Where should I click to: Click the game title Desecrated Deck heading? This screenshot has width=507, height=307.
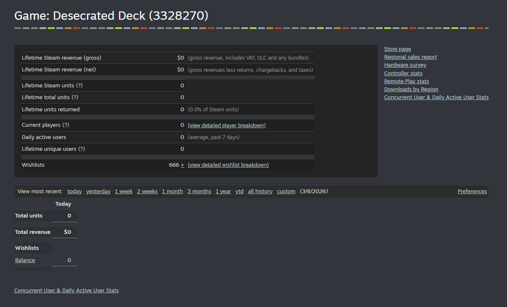(111, 16)
